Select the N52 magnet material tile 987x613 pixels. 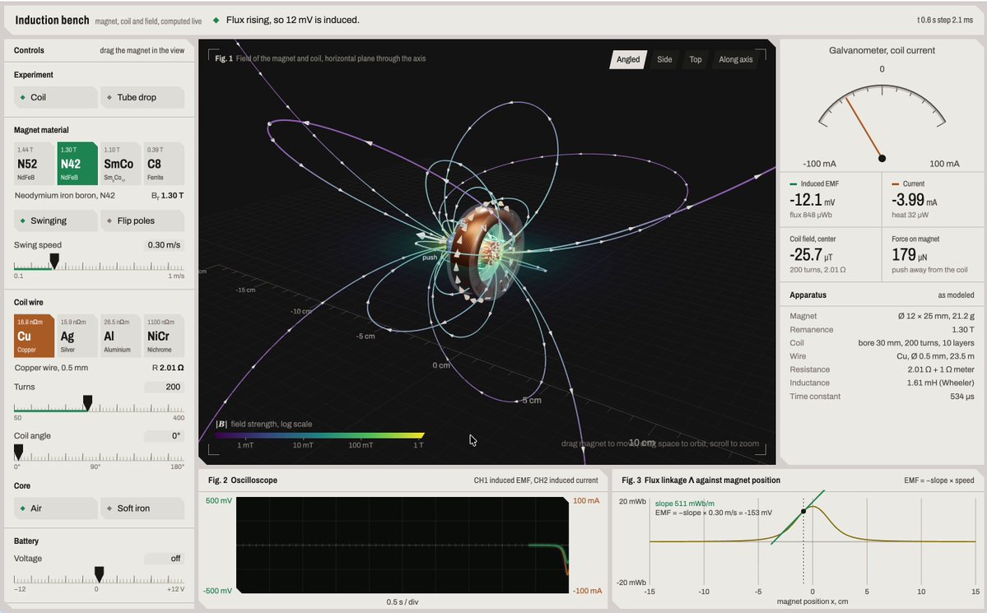(x=34, y=164)
